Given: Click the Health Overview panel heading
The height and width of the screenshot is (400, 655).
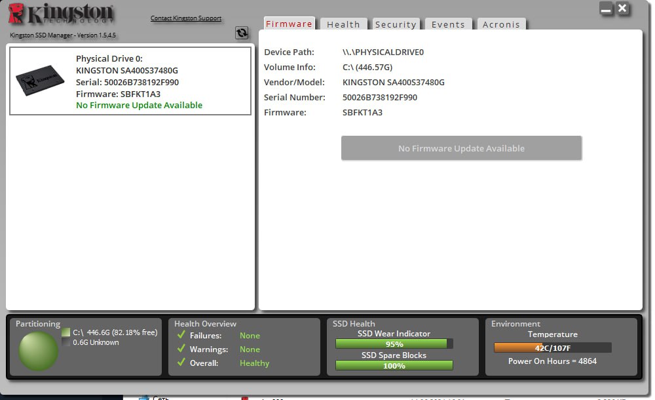Looking at the screenshot, I should point(205,323).
